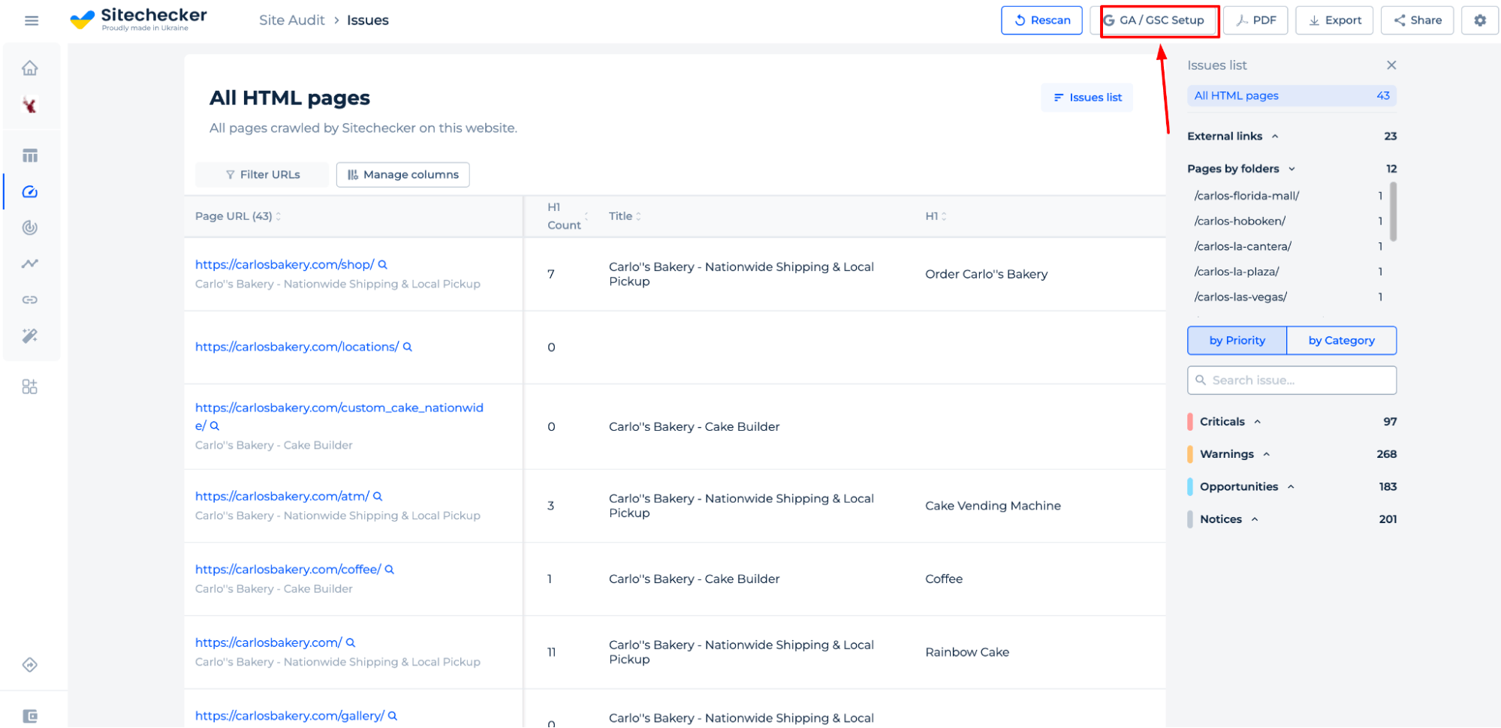Viewport: 1501px width, 728px height.
Task: Inspect the /locations/ URL magnifier icon
Action: [x=407, y=347]
